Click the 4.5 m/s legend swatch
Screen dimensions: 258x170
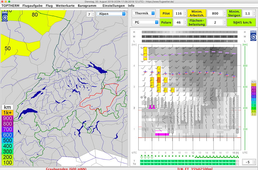253,88
